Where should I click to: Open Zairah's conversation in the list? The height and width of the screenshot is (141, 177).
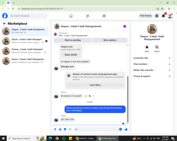pos(25,41)
